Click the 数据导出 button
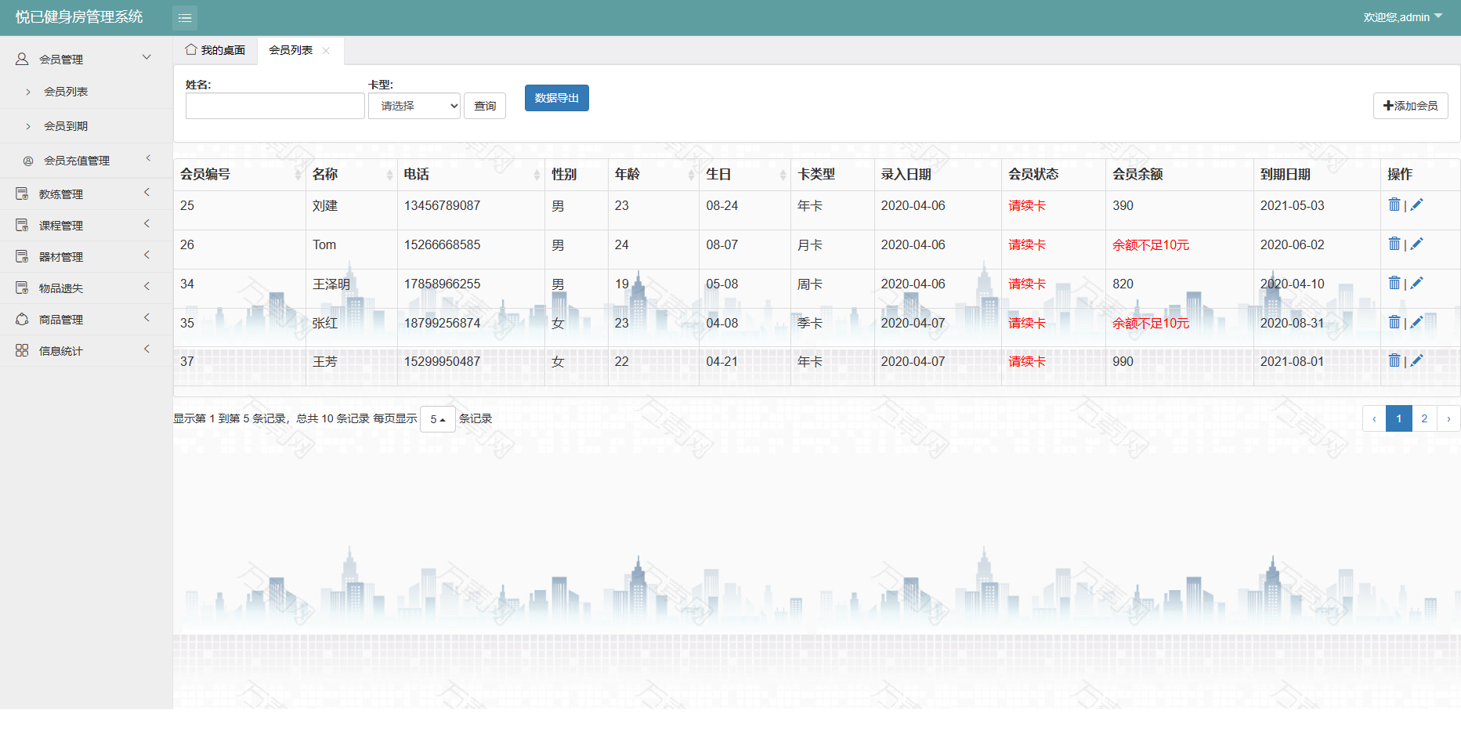The height and width of the screenshot is (742, 1461). (556, 98)
